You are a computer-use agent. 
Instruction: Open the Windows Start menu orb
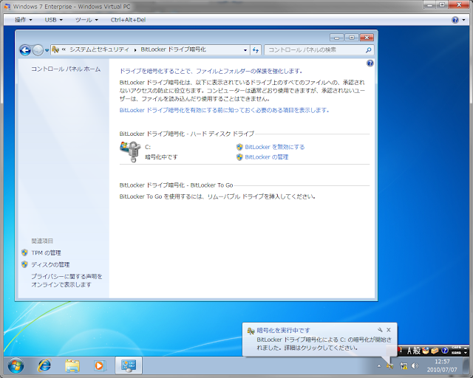[16, 366]
